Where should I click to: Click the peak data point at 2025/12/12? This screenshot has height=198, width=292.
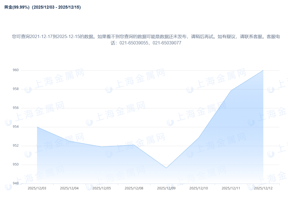coord(263,70)
